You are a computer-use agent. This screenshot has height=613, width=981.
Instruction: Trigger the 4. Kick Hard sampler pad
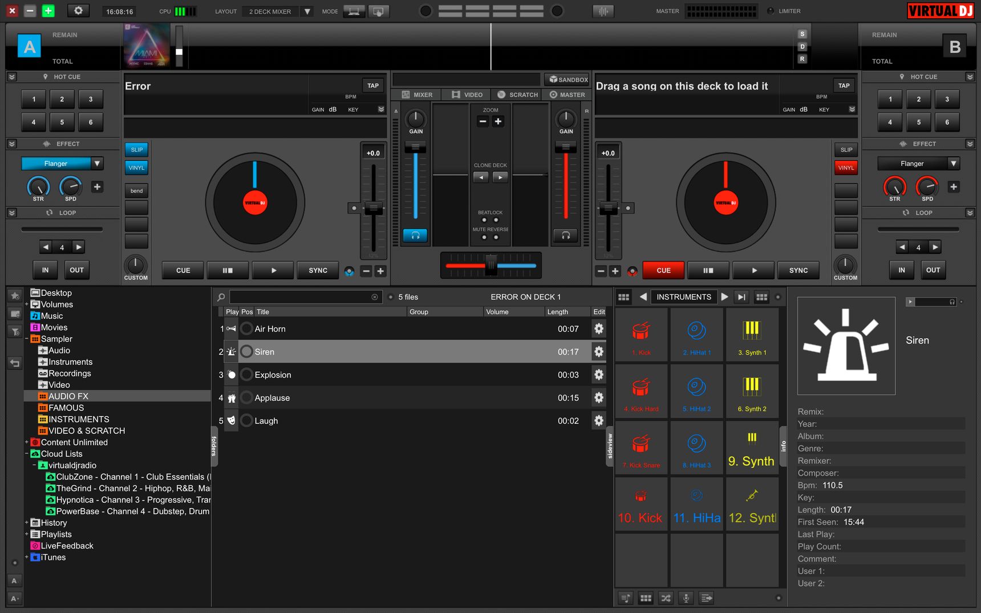pos(641,391)
